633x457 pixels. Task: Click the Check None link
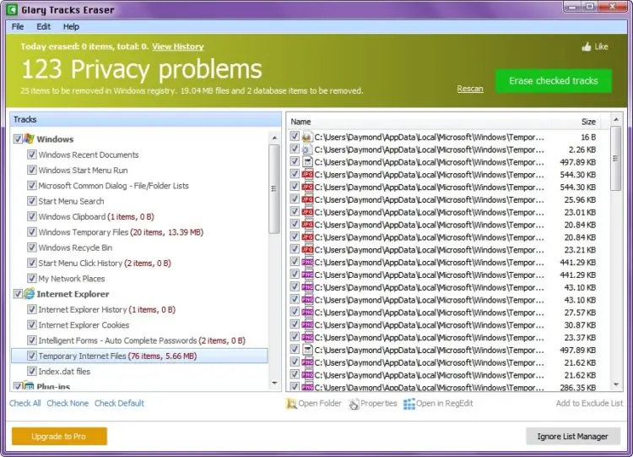click(x=68, y=403)
